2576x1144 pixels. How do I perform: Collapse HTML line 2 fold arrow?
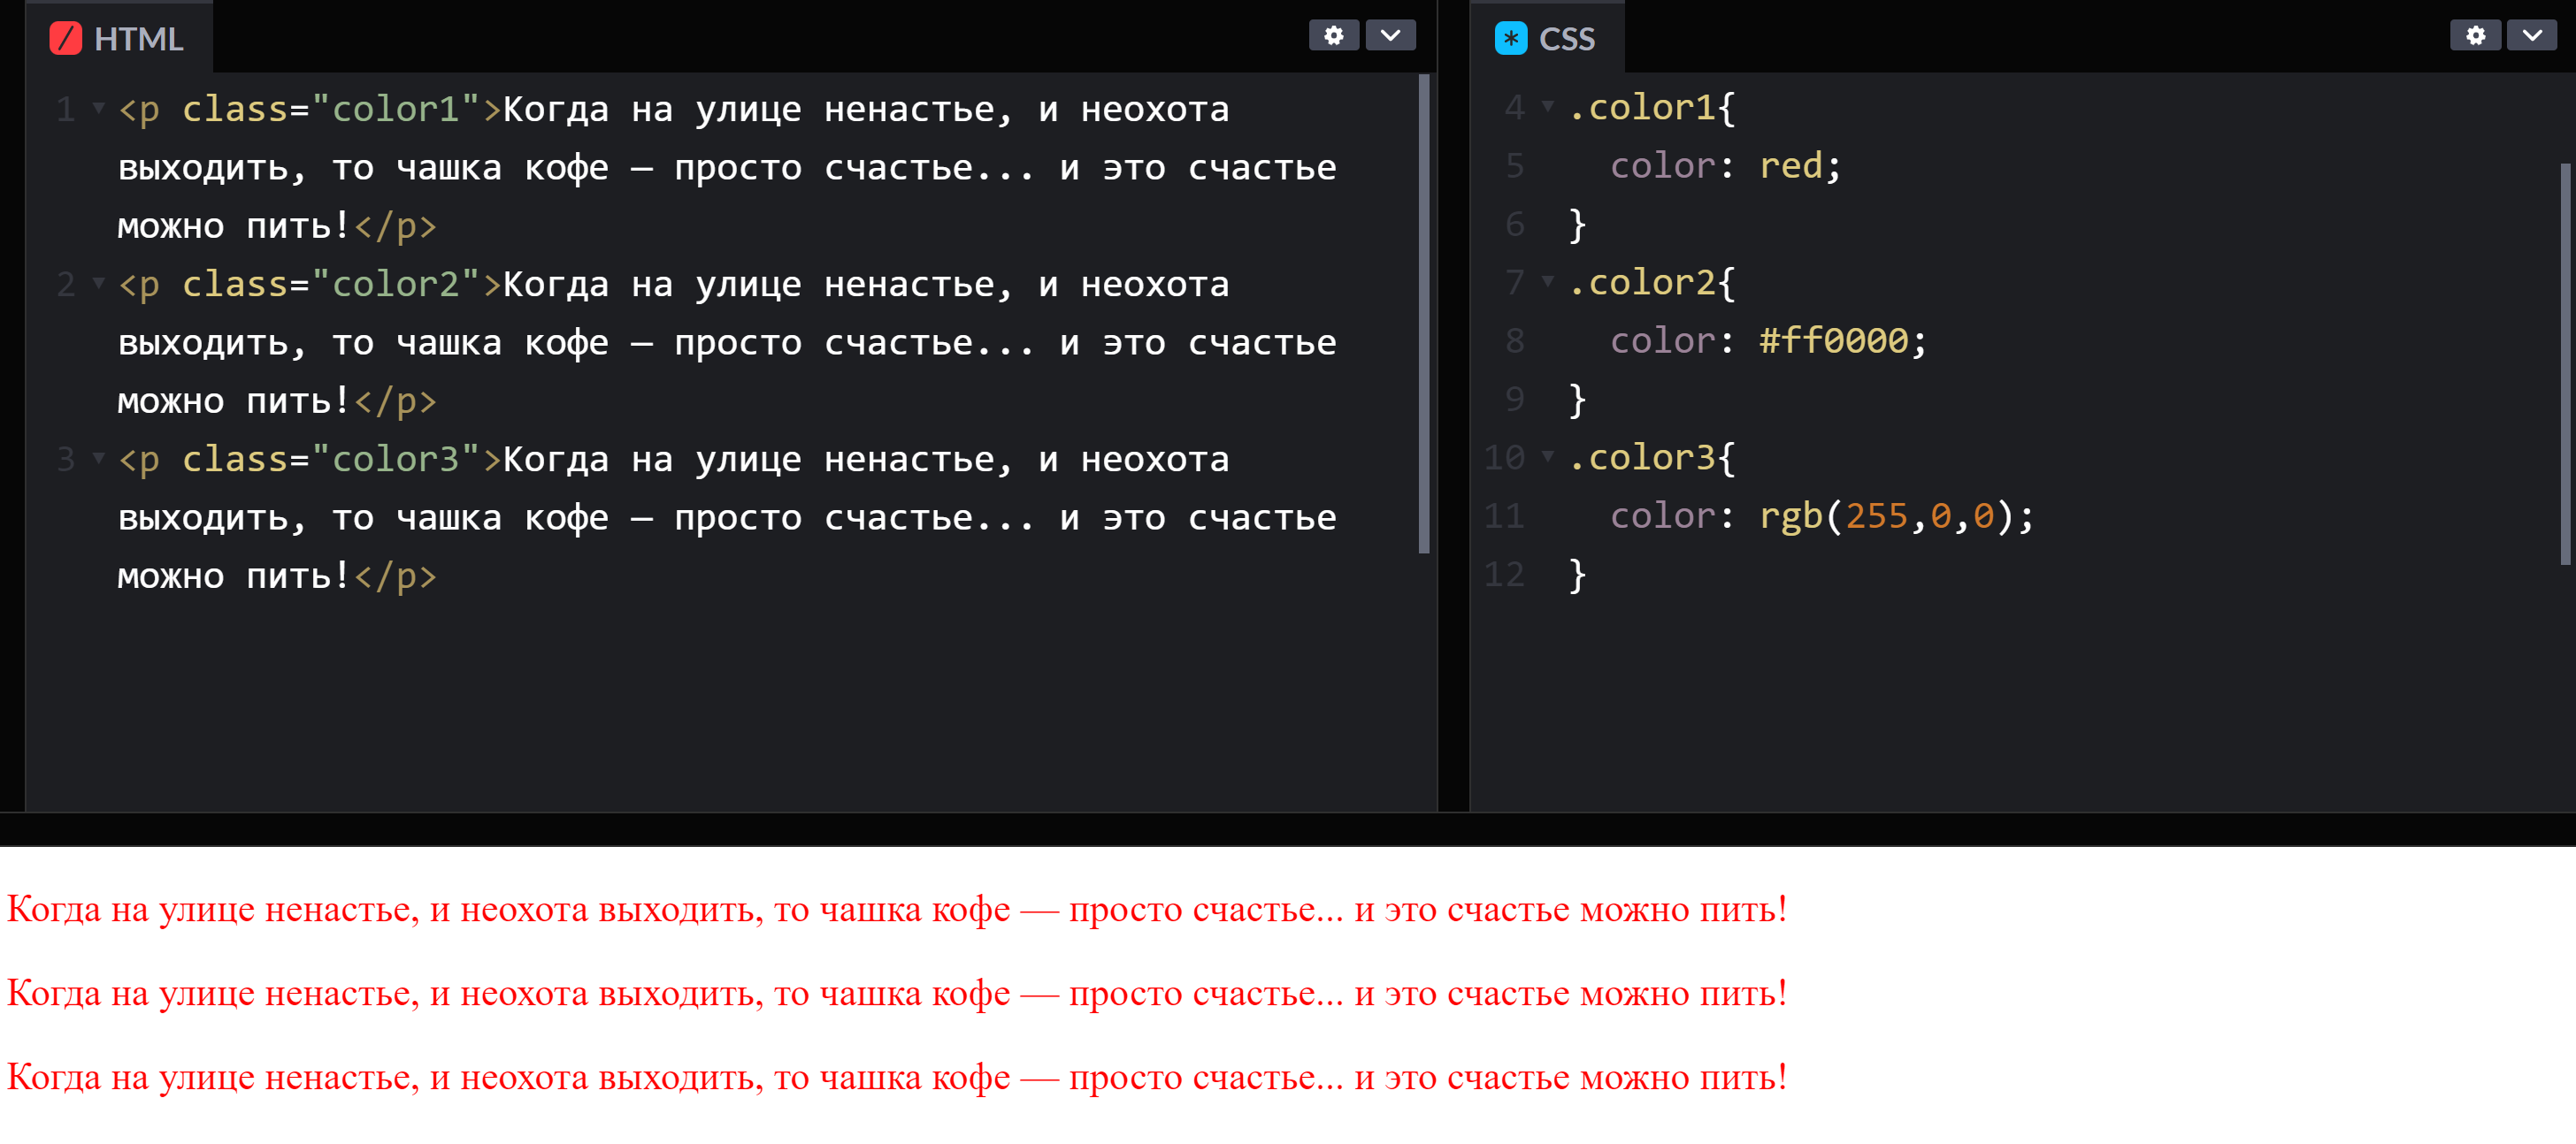[x=98, y=284]
